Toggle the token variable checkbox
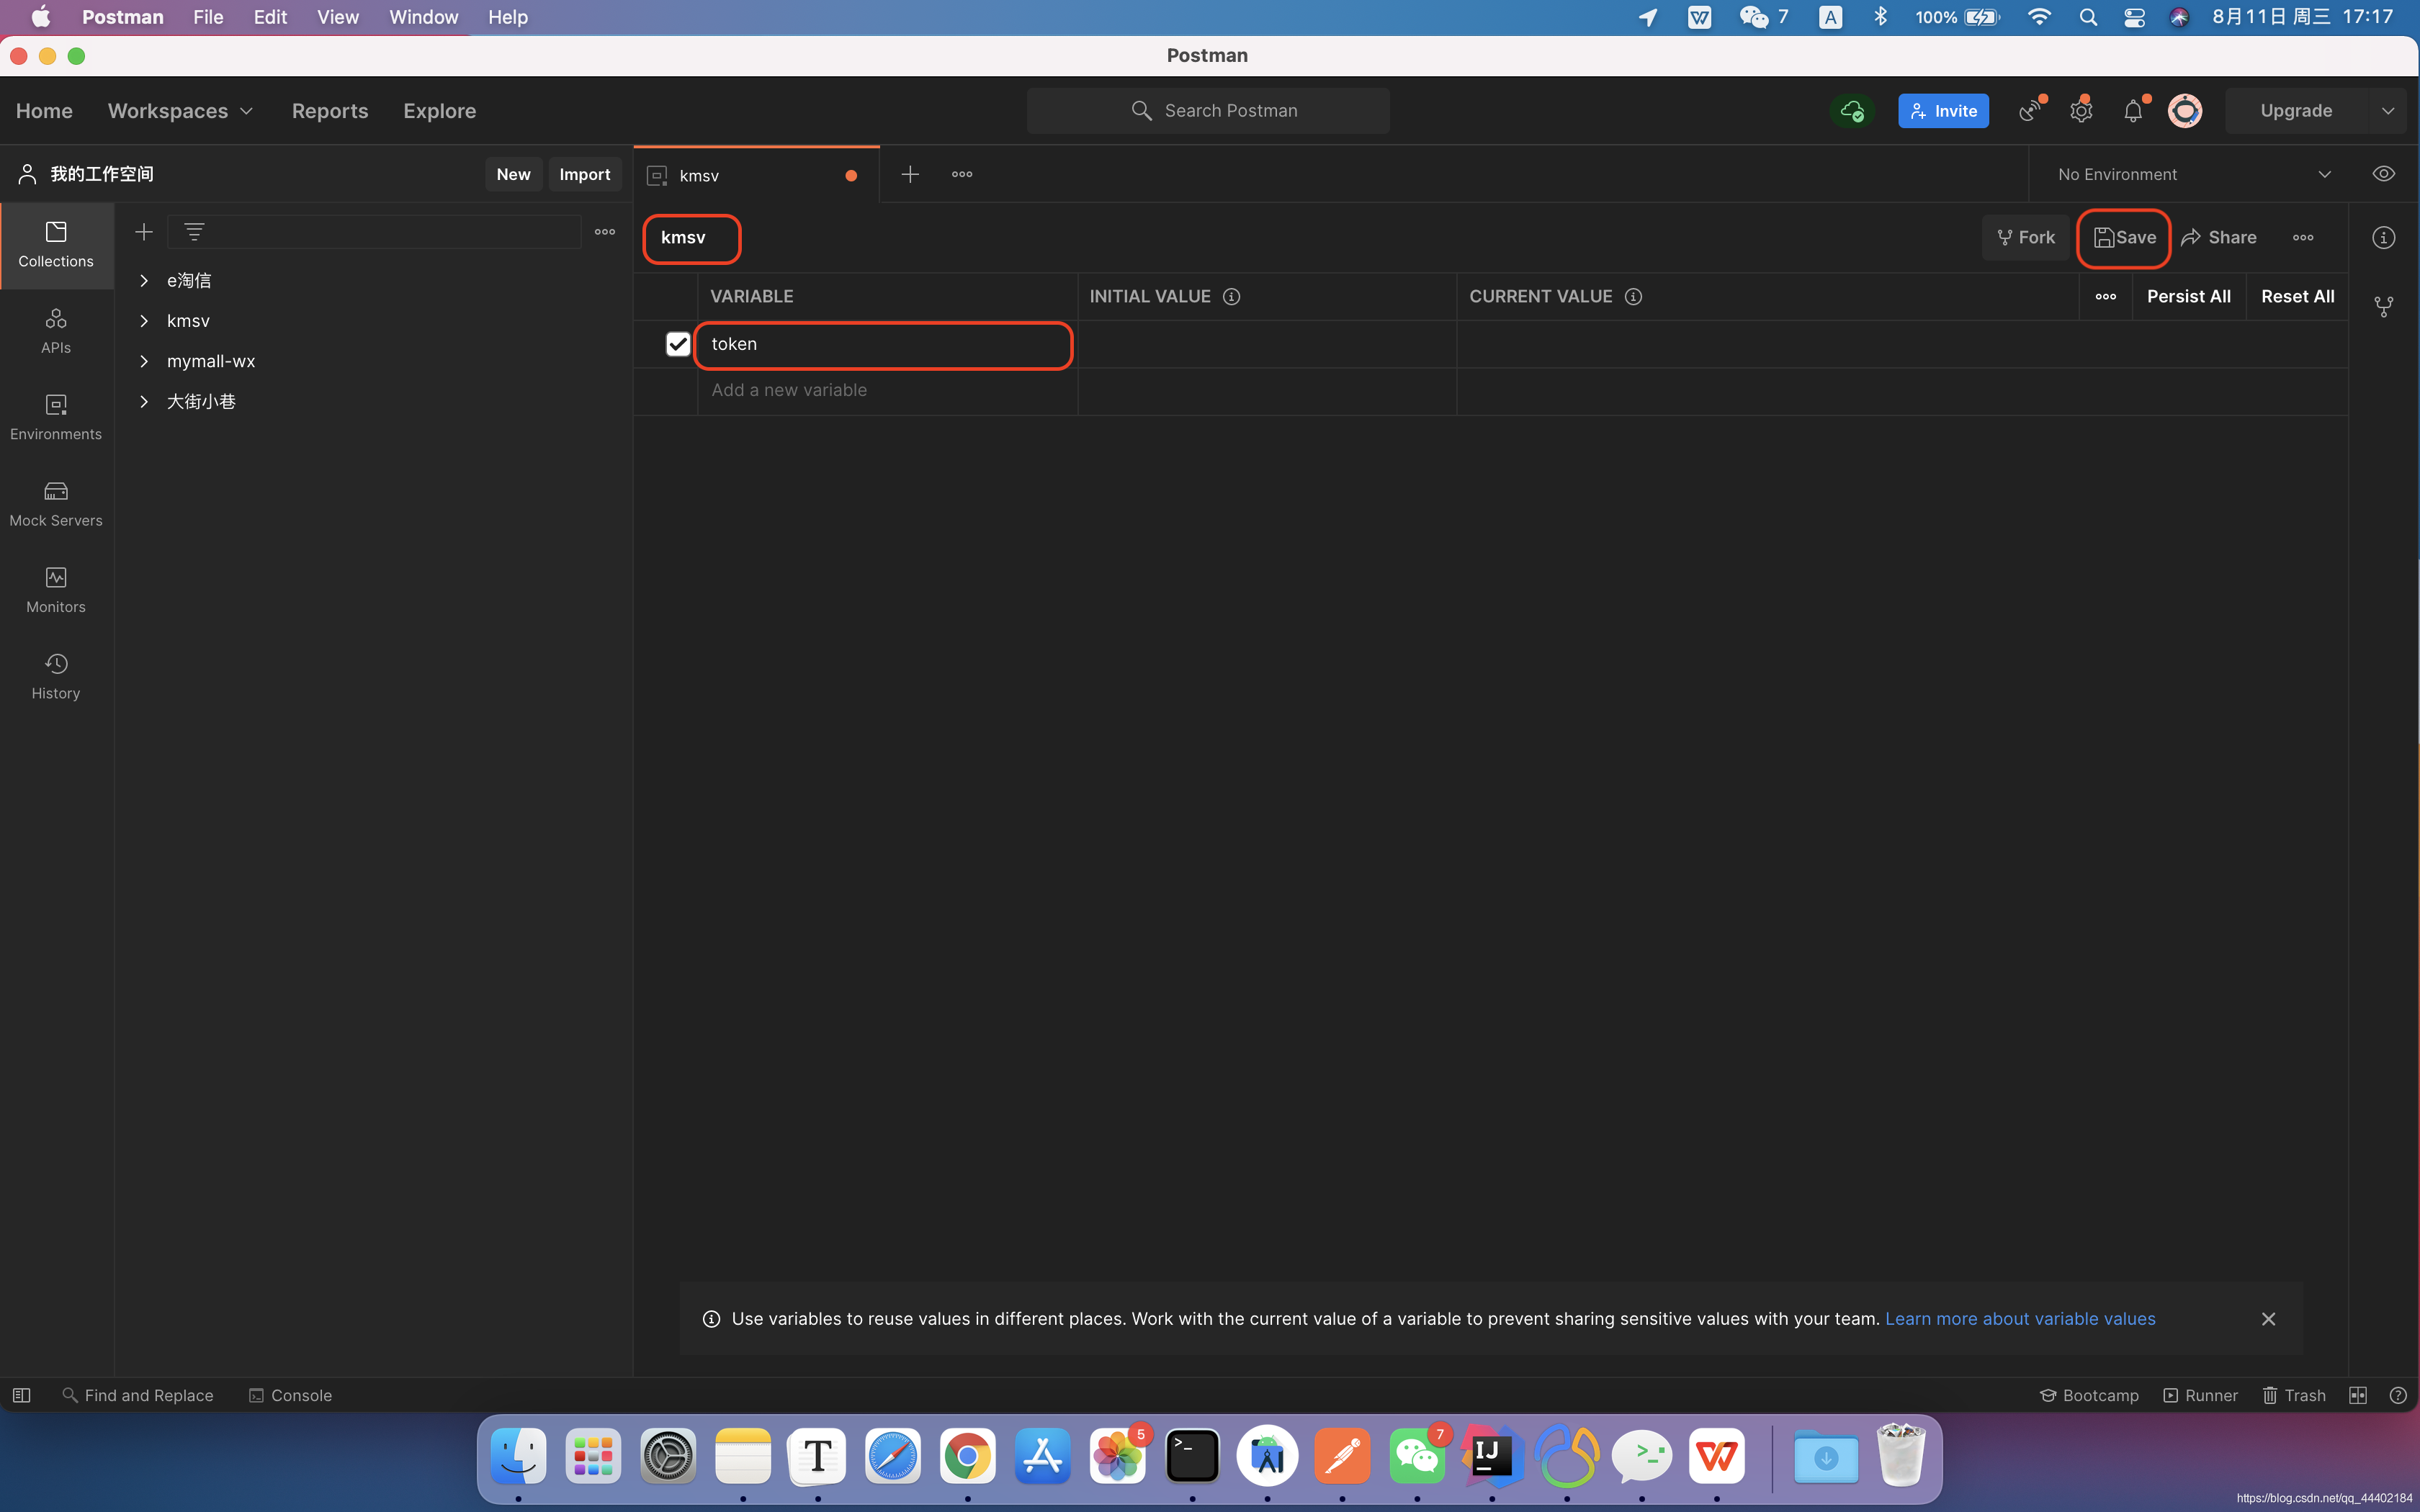The height and width of the screenshot is (1512, 2420). [x=678, y=343]
